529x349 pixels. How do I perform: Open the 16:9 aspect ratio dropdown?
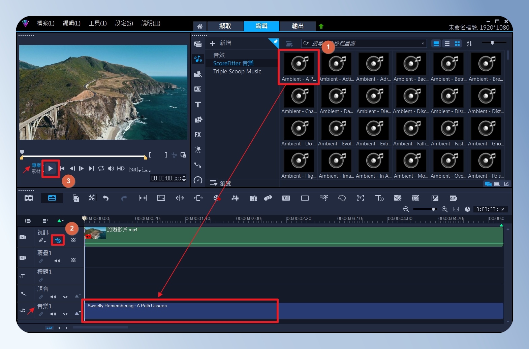click(135, 169)
